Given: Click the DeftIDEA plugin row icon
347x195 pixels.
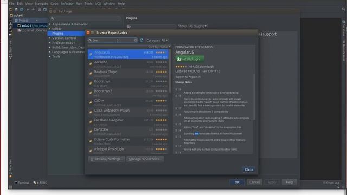Looking at the screenshot, I should pos(91,131).
